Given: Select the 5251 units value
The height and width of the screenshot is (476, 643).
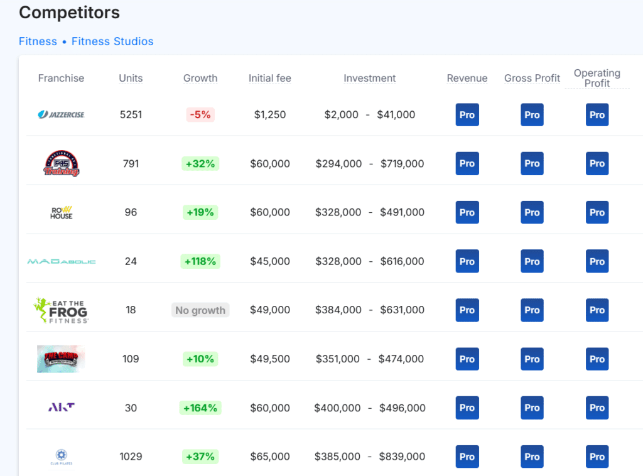Looking at the screenshot, I should tap(131, 114).
